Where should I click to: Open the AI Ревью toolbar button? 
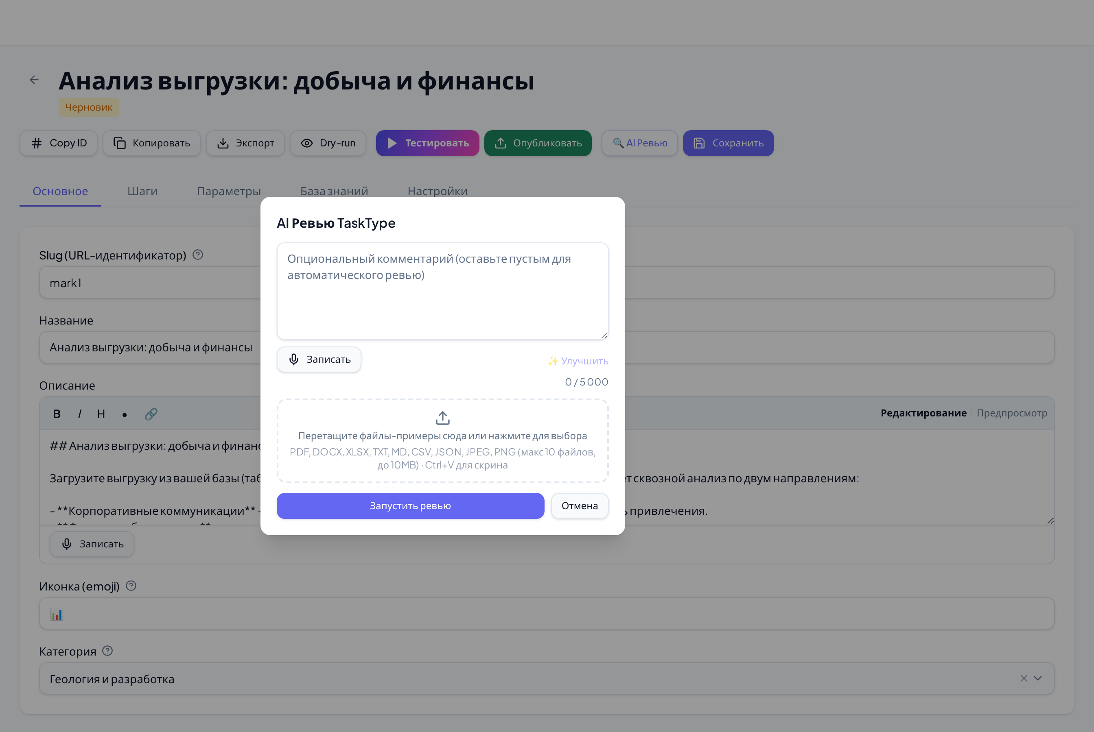(x=639, y=143)
